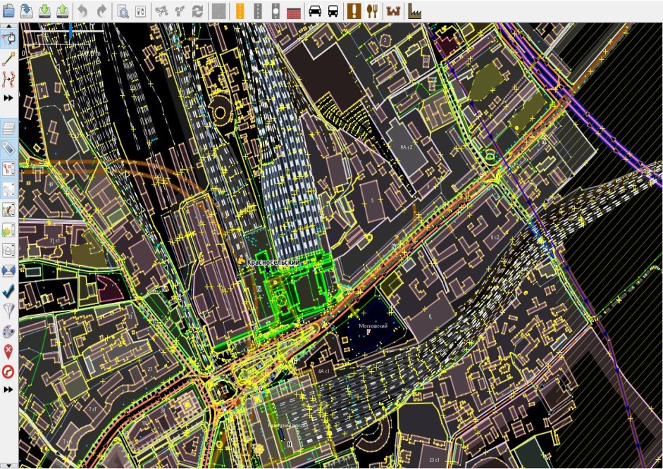Click the building labelled 4А с1
The height and width of the screenshot is (469, 663).
point(324,371)
